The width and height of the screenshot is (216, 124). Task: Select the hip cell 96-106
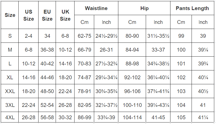(x=132, y=91)
